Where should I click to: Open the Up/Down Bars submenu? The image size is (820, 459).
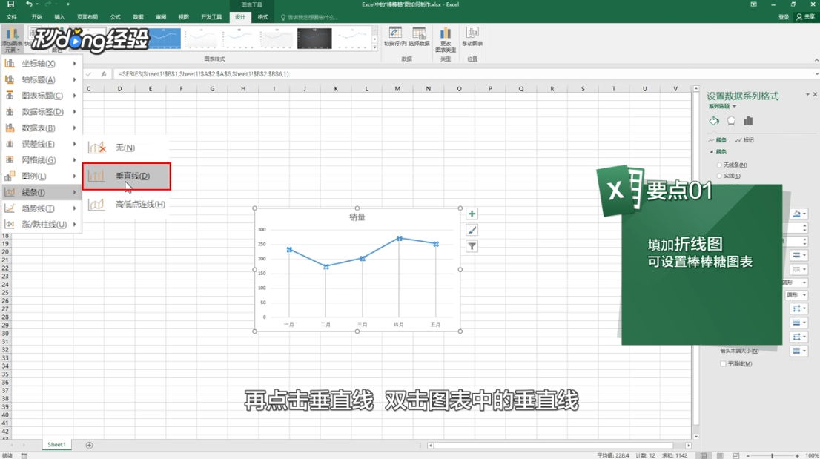click(x=42, y=224)
